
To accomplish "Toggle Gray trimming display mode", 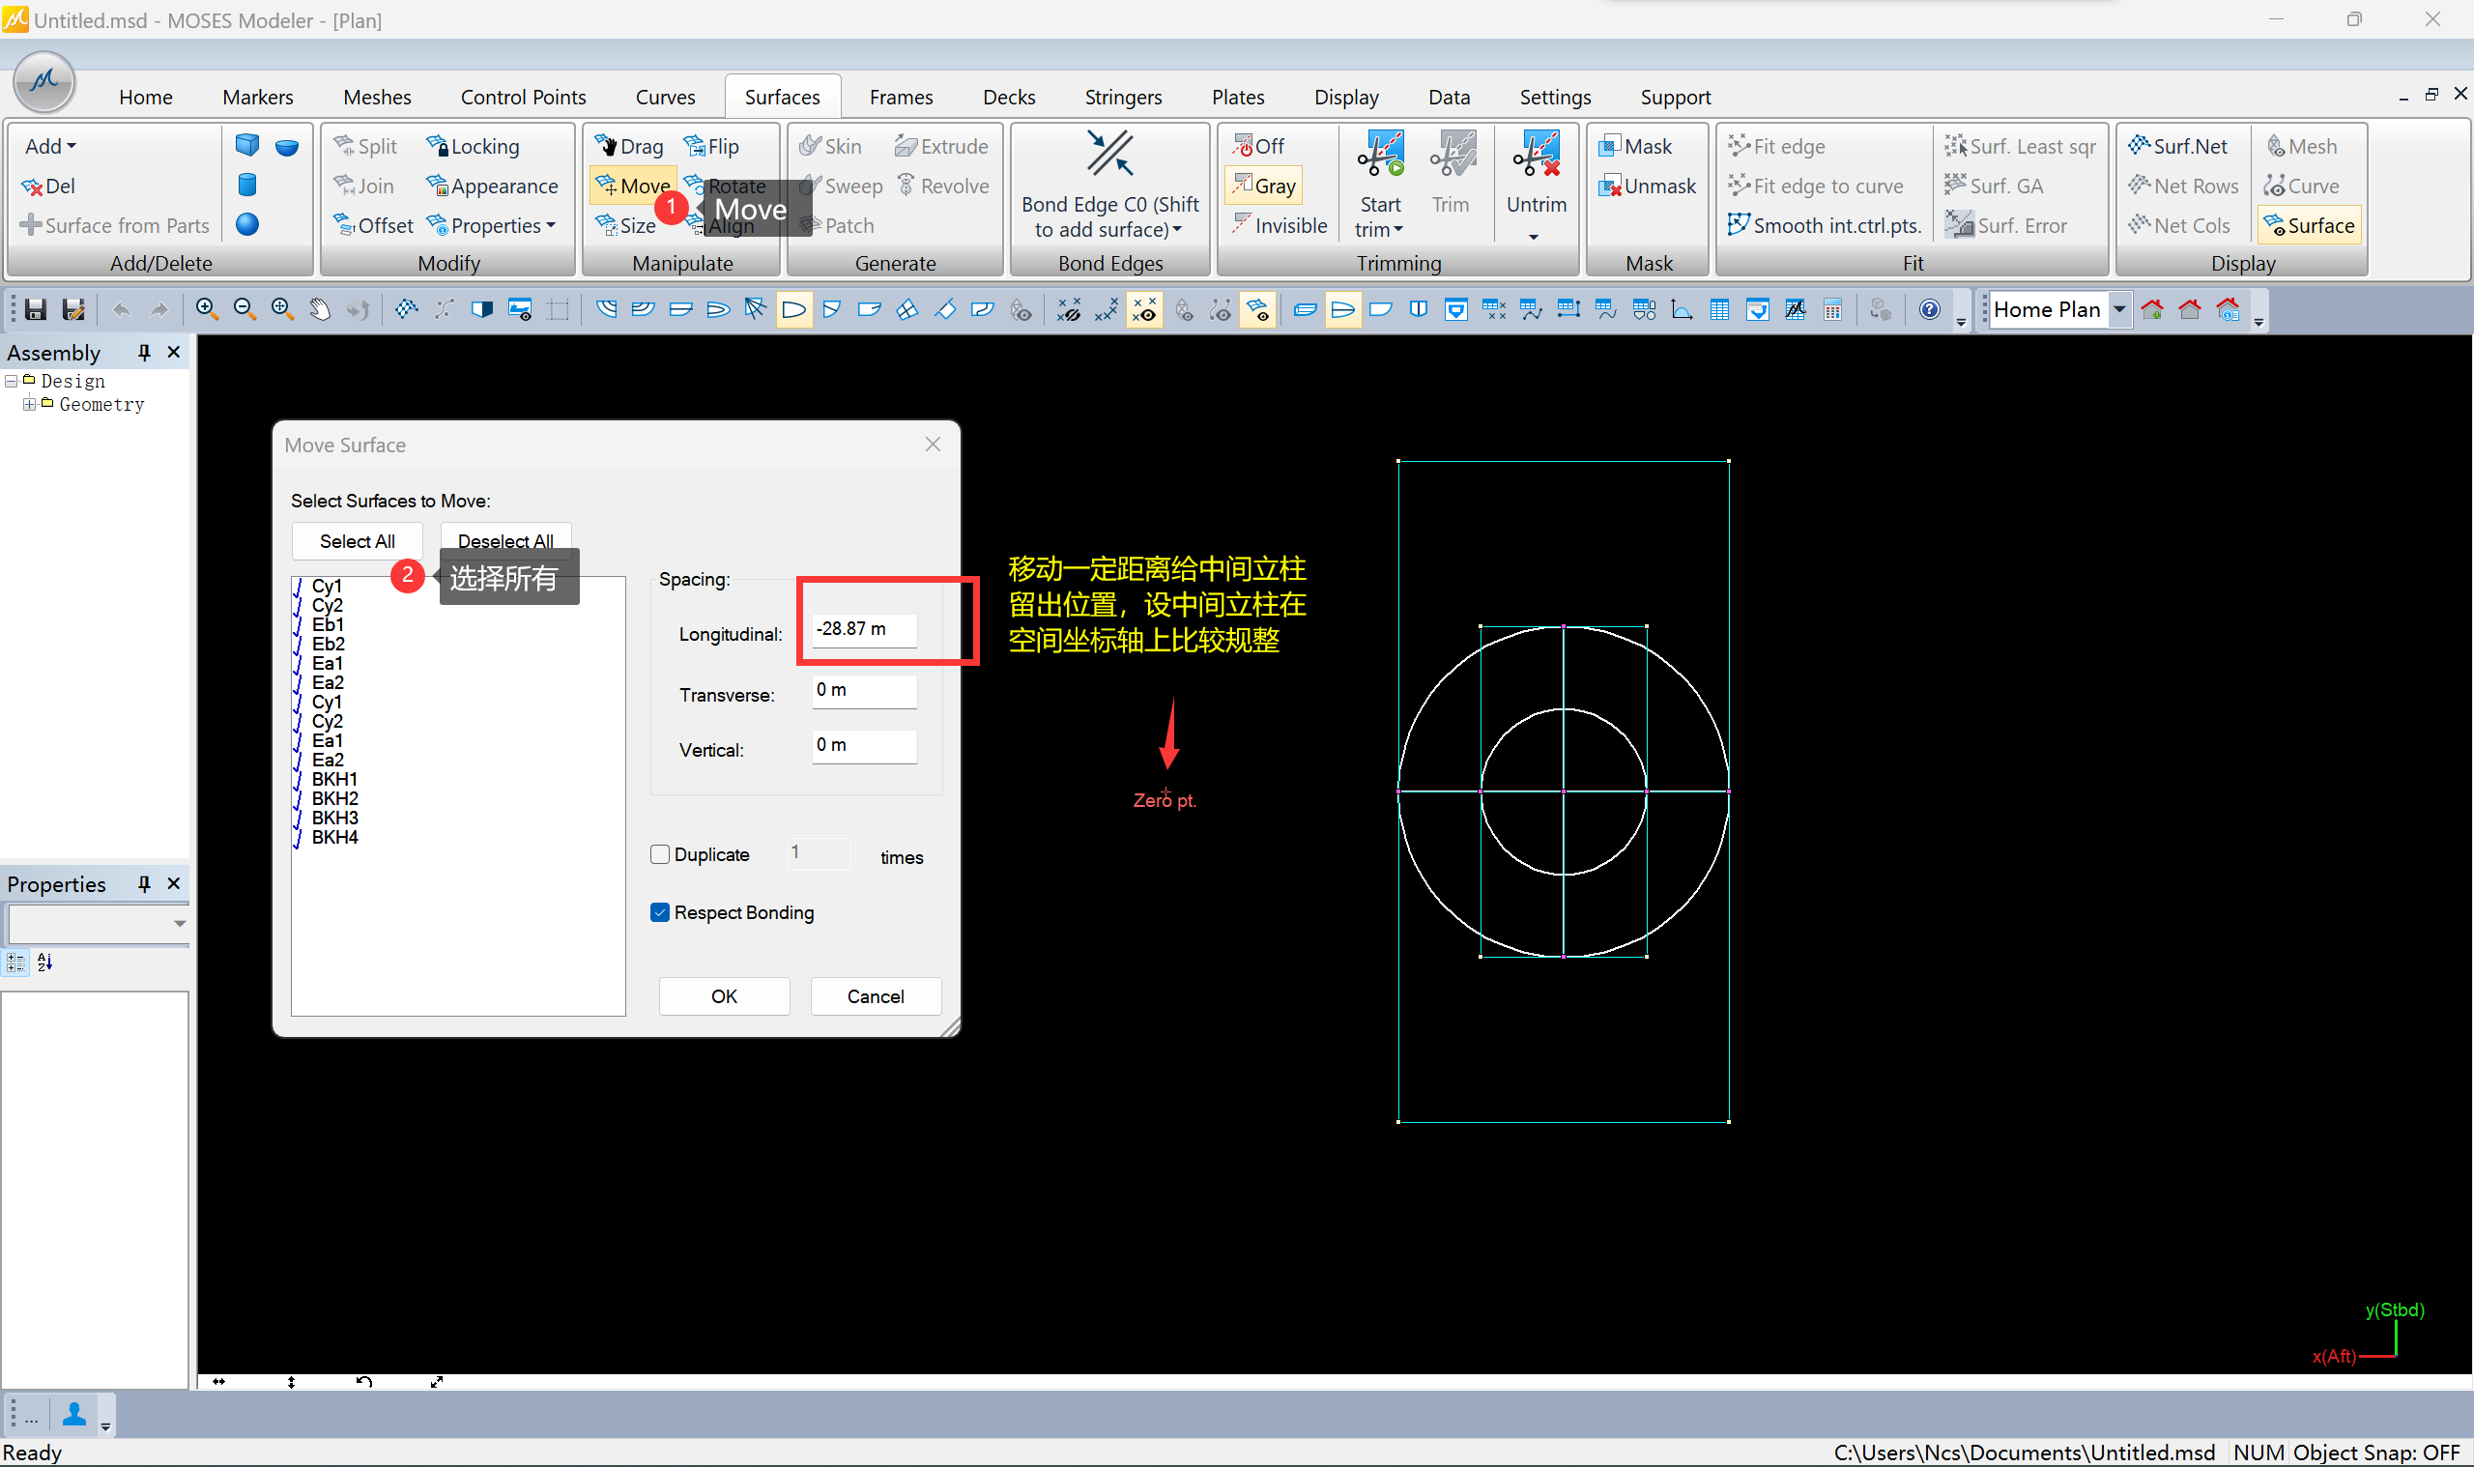I will click(1264, 186).
